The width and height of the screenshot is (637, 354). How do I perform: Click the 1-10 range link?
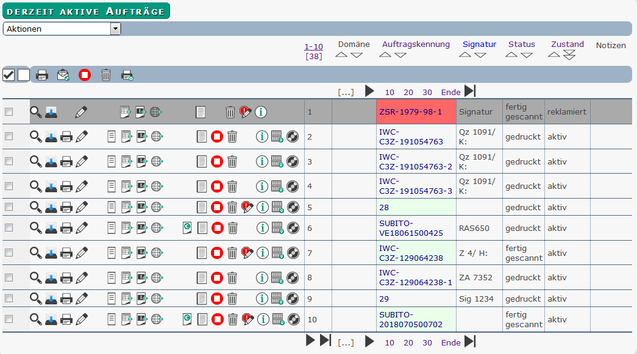[x=314, y=47]
